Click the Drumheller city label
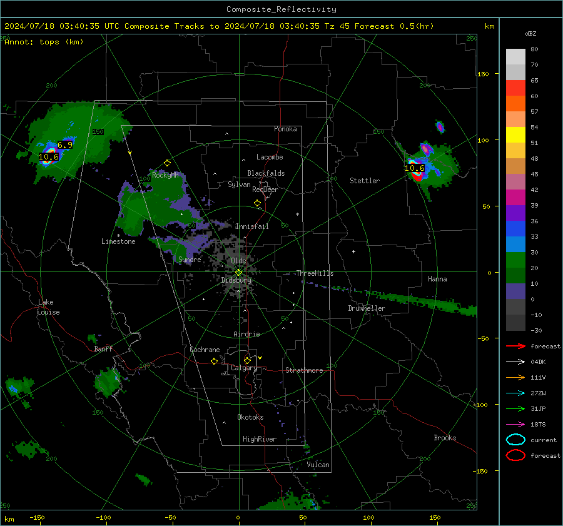Image resolution: width=563 pixels, height=526 pixels. click(x=367, y=308)
